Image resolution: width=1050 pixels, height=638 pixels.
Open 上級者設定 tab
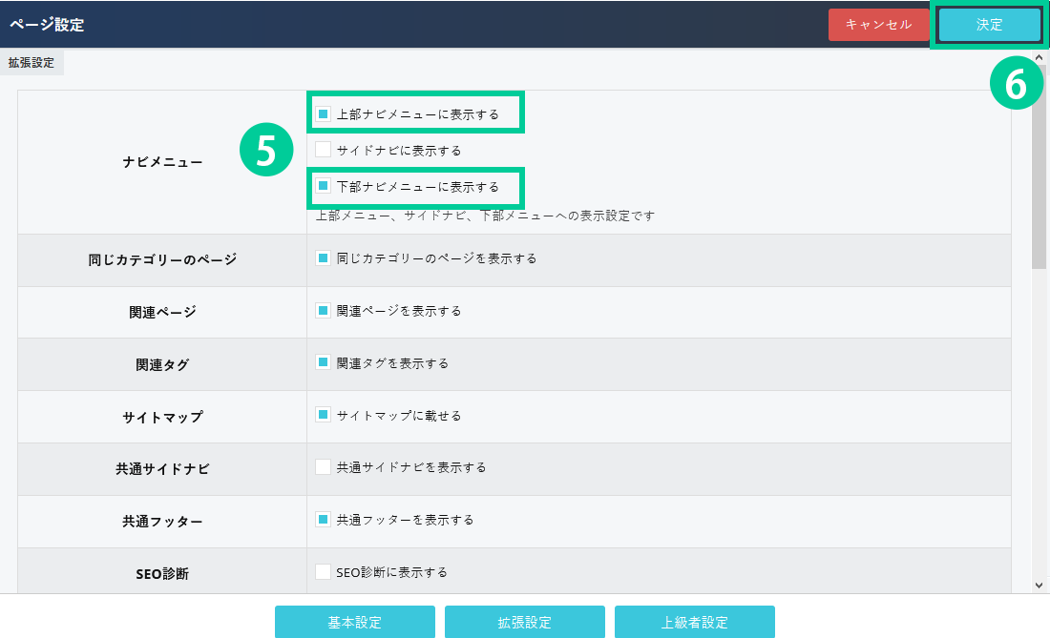tap(694, 623)
